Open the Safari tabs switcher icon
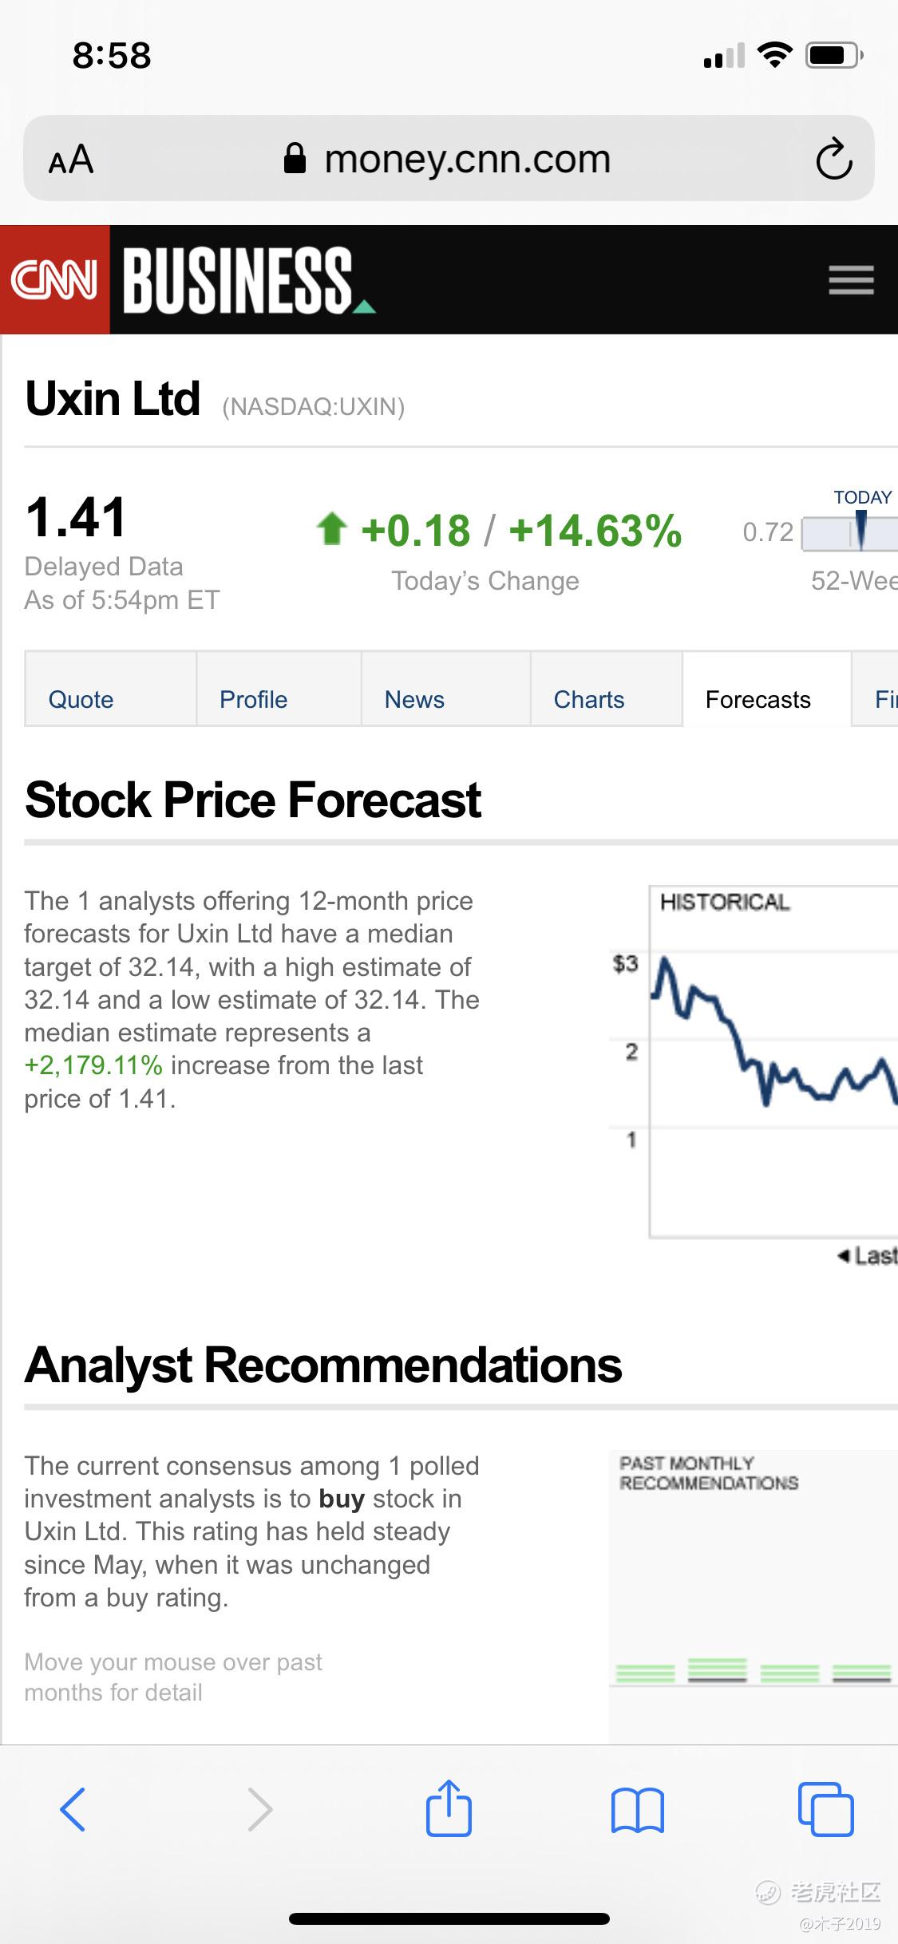 (x=825, y=1809)
